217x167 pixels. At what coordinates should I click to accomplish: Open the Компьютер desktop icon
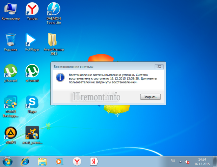(x=11, y=12)
